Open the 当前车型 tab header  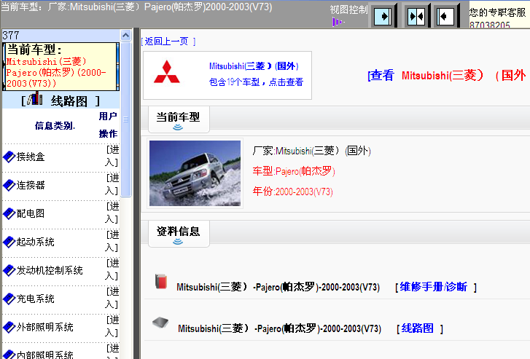pos(179,119)
